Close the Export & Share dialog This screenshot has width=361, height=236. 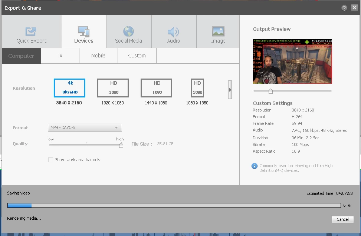(355, 8)
